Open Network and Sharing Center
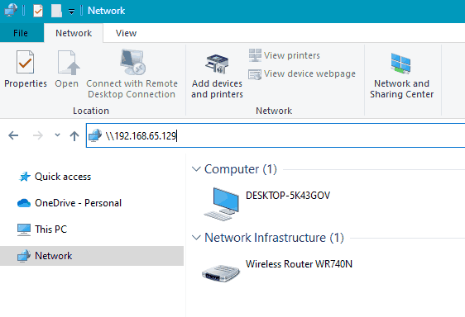Viewport: 465px width, 317px height. (401, 75)
